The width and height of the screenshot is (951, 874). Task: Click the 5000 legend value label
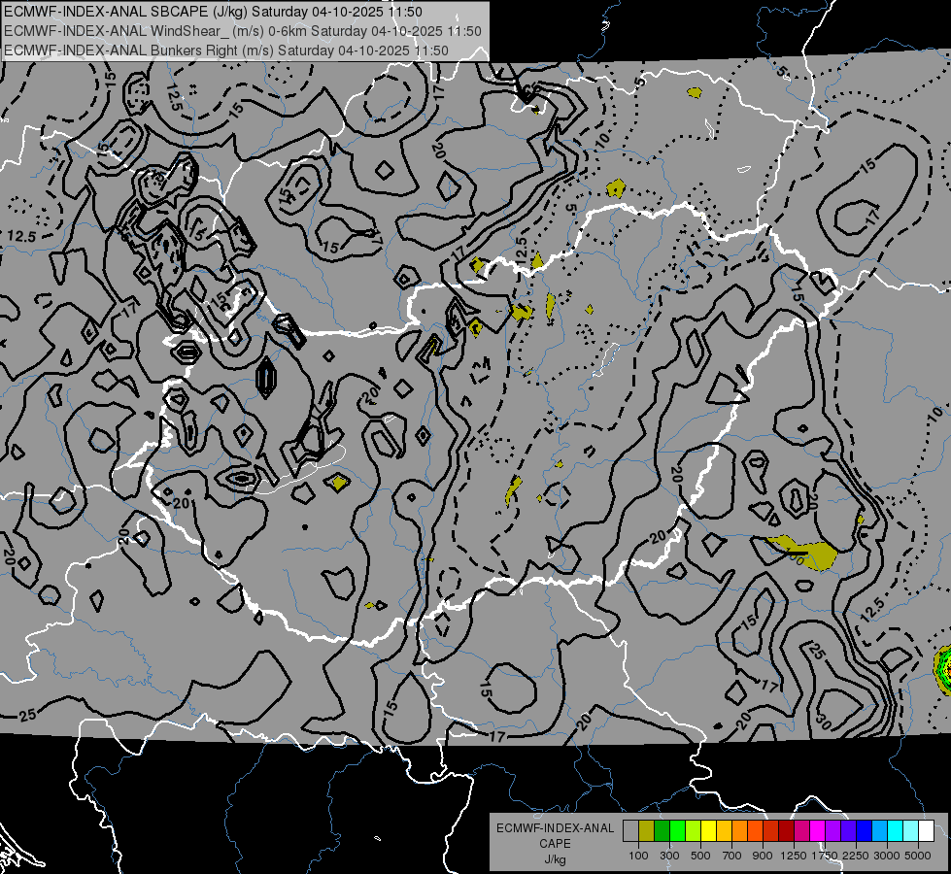(x=918, y=856)
